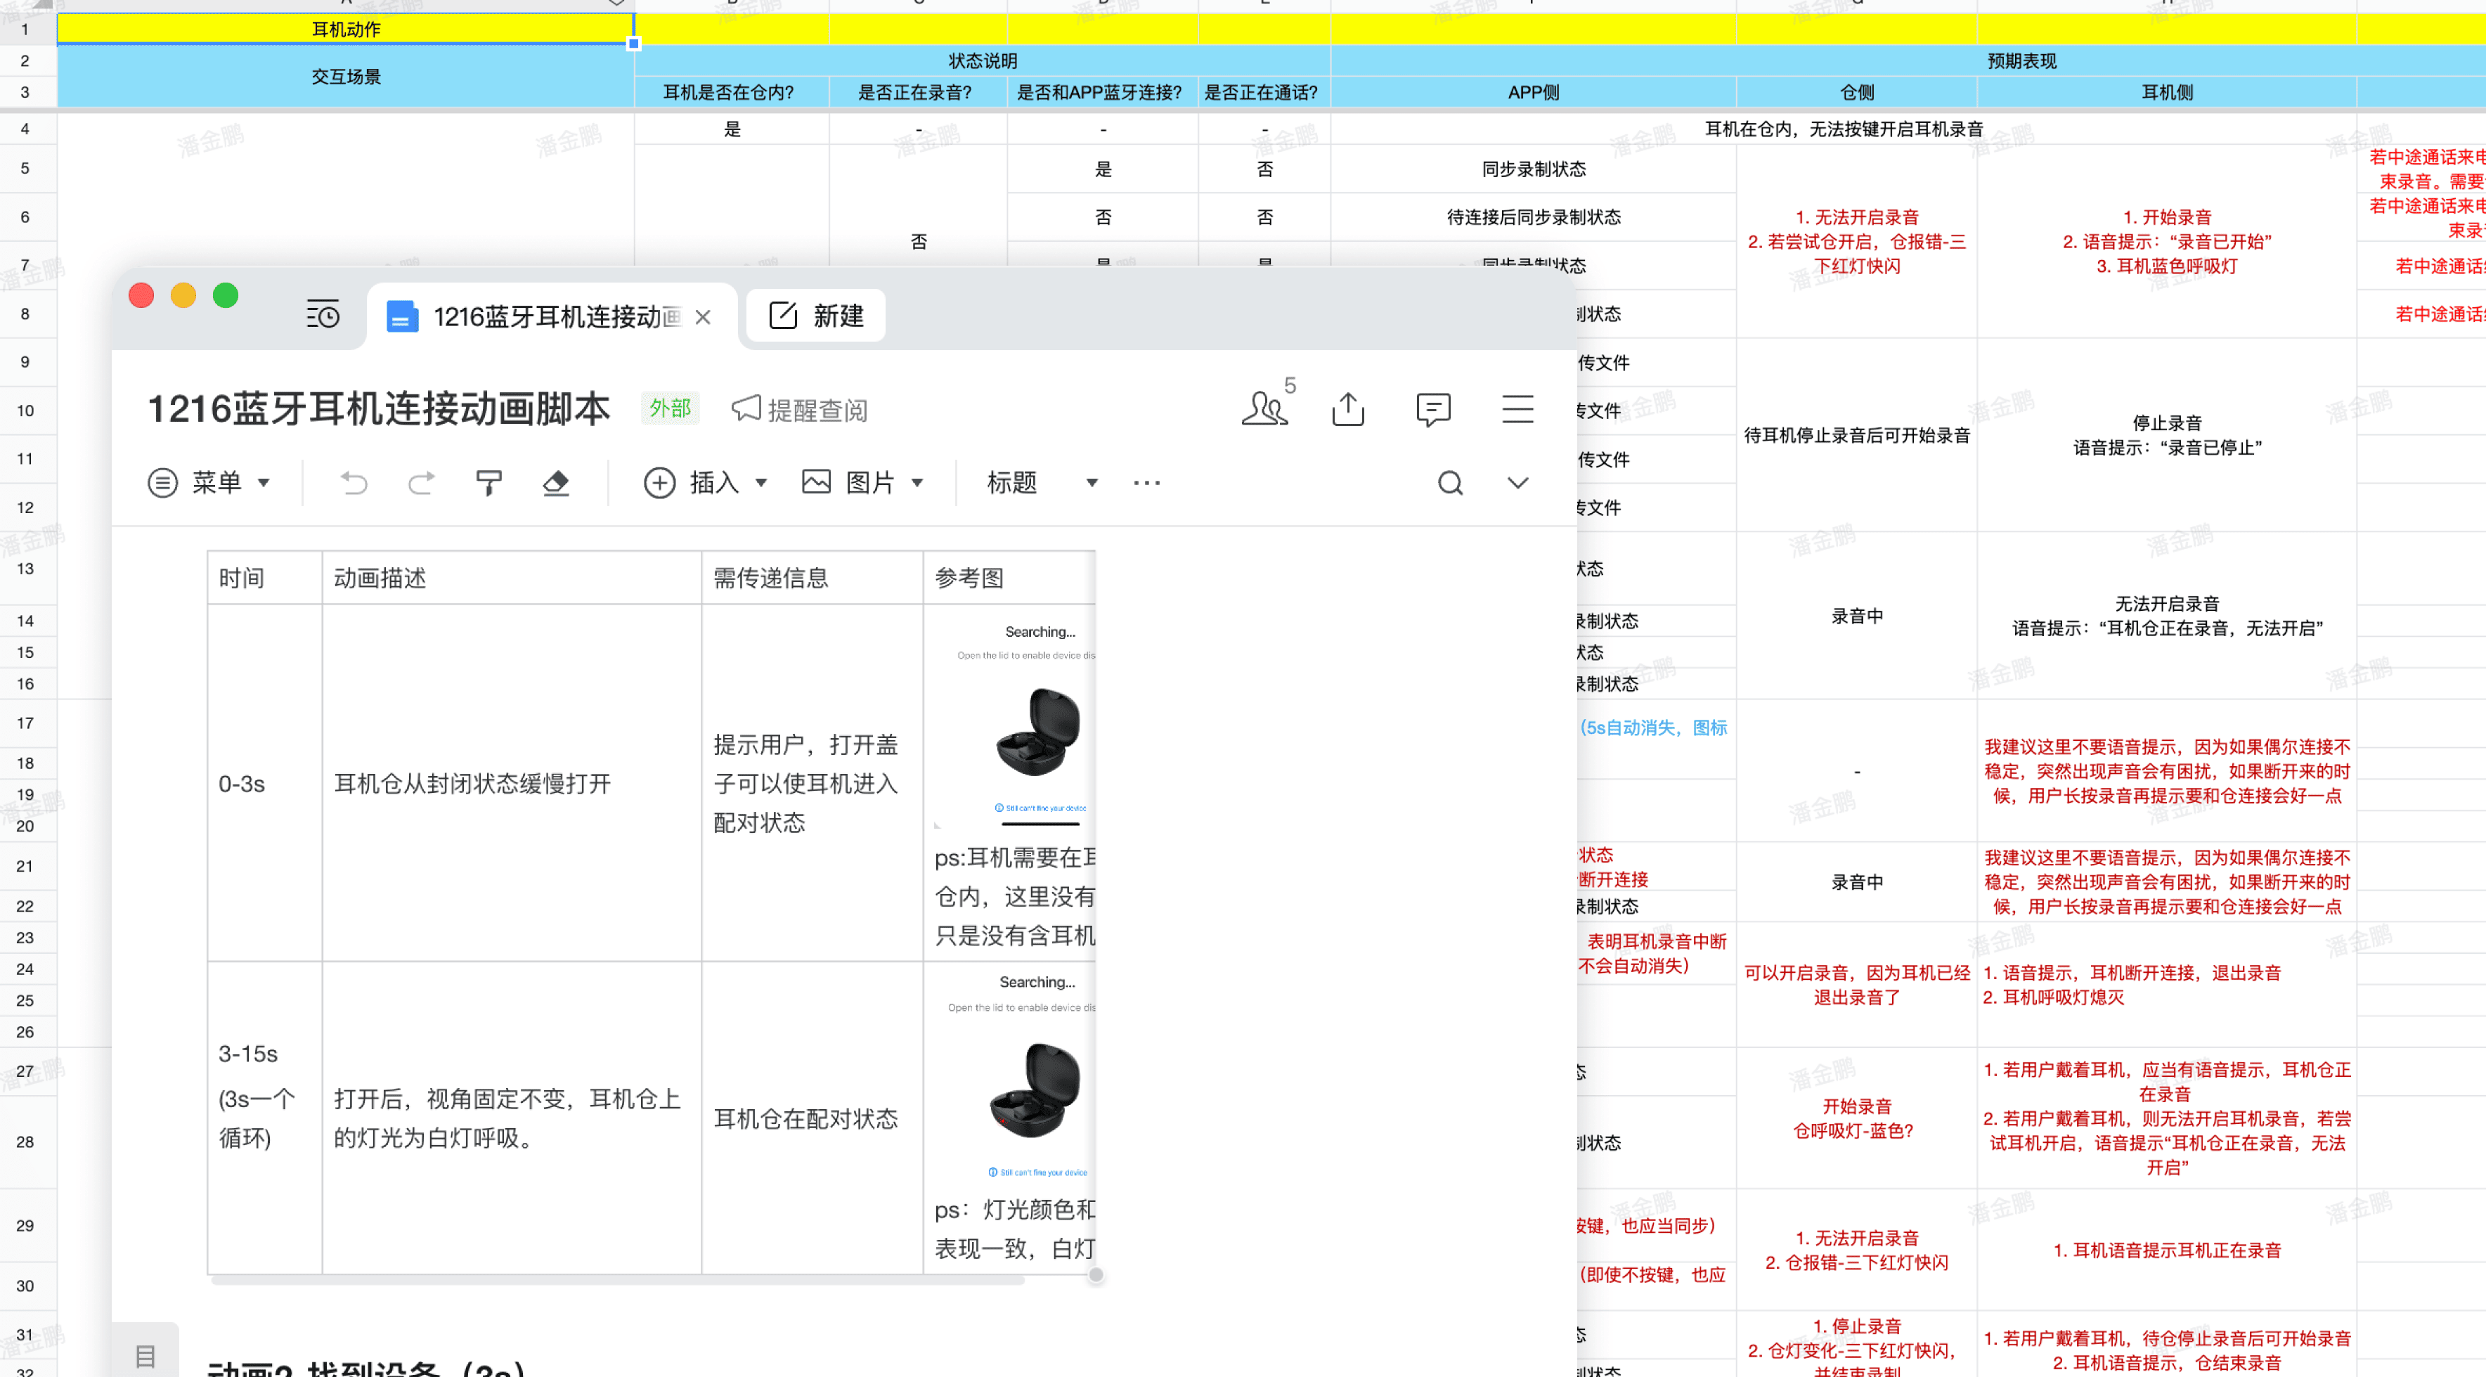The width and height of the screenshot is (2486, 1377).
Task: Click 待耳机停止录音后可开始录音 cell
Action: coord(1856,435)
